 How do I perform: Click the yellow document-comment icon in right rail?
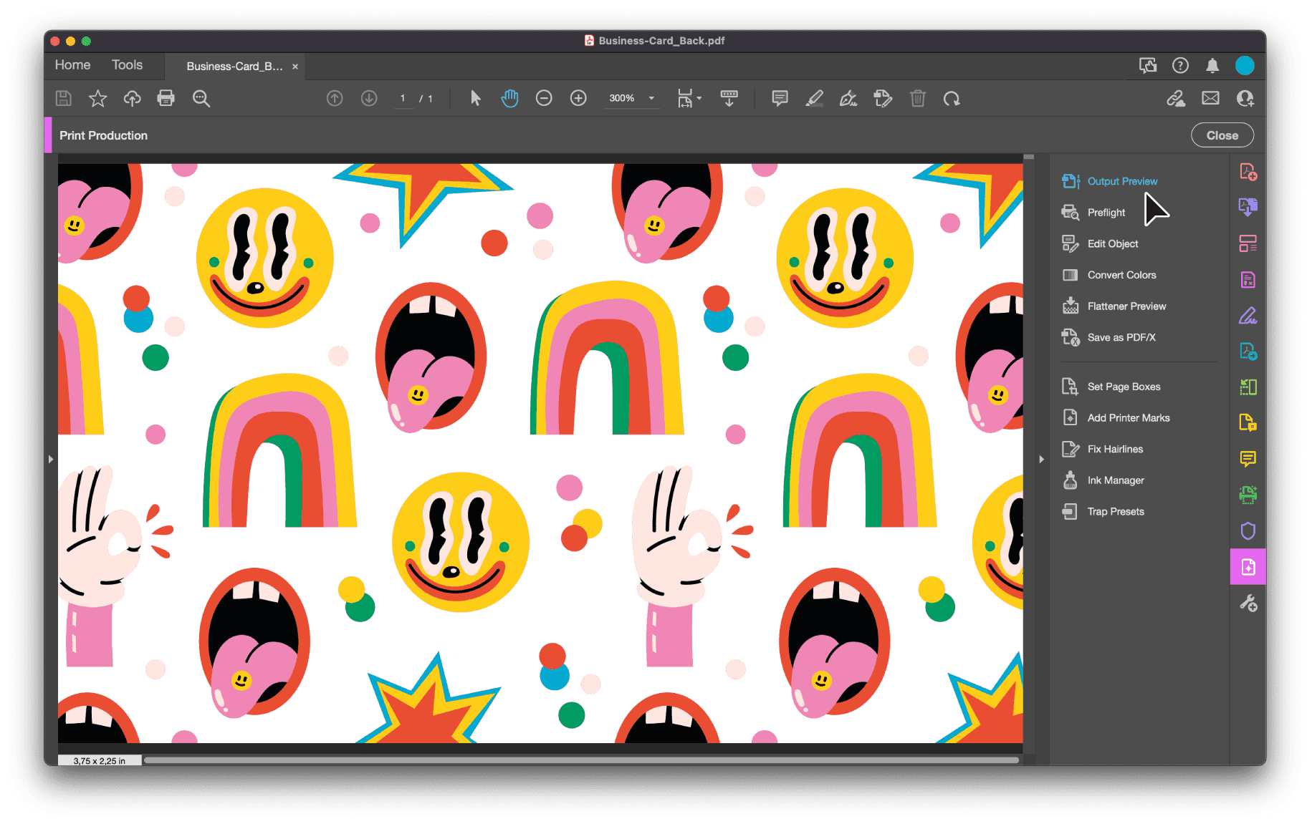pyautogui.click(x=1248, y=423)
